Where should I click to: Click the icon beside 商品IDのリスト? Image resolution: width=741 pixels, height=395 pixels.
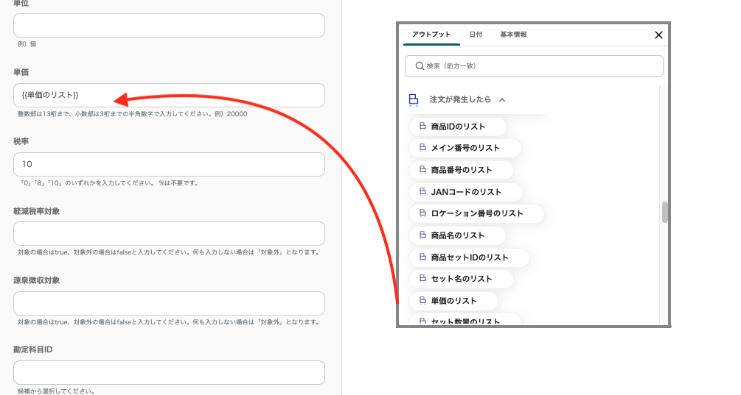[x=422, y=127]
